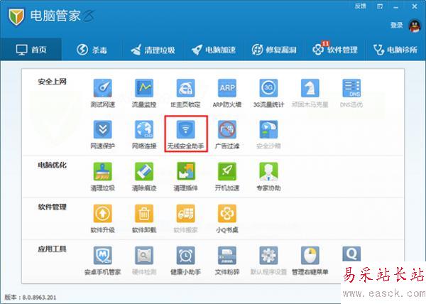Viewport: 426px width, 304px height.
Task: Launch 开机加速 startup accelerator
Action: [x=227, y=177]
